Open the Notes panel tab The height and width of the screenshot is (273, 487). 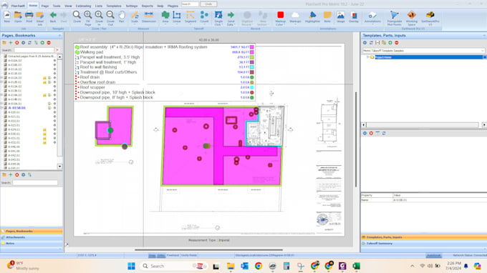click(32, 244)
